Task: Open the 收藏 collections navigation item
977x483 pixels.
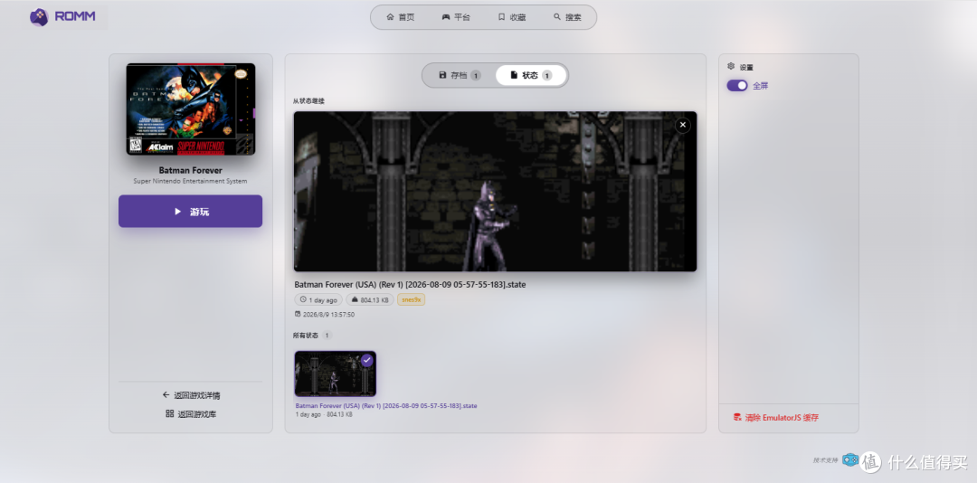Action: [x=511, y=17]
